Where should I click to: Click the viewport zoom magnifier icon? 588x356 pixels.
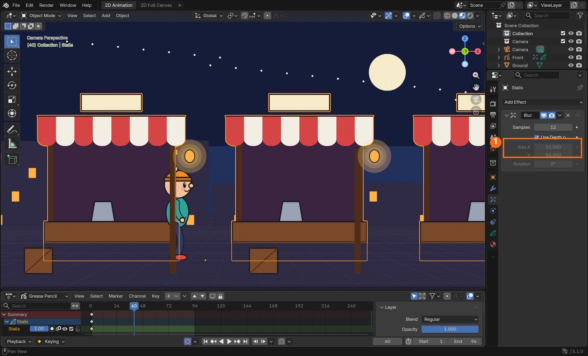pyautogui.click(x=476, y=75)
